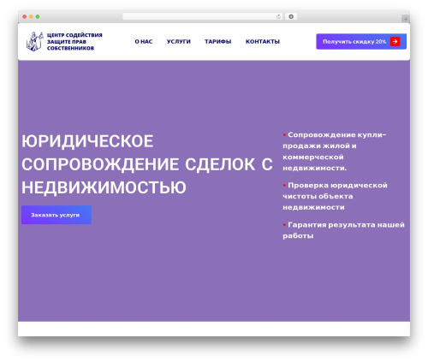428x362 pixels.
Task: Open a new browser tab with plus
Action: pyautogui.click(x=406, y=19)
